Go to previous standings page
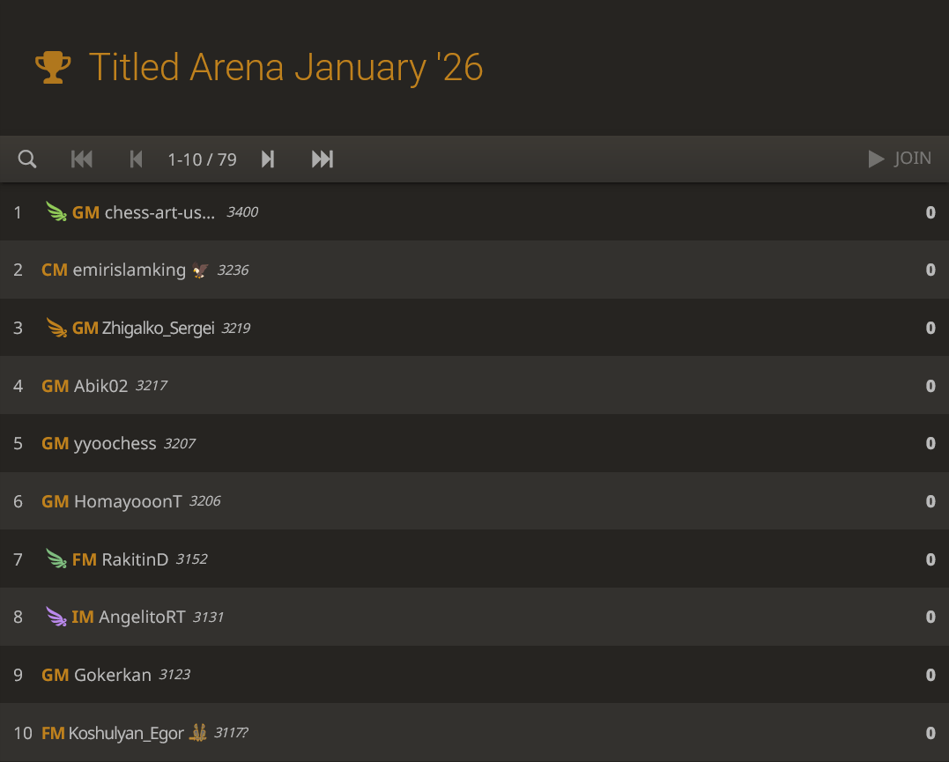 pyautogui.click(x=136, y=159)
